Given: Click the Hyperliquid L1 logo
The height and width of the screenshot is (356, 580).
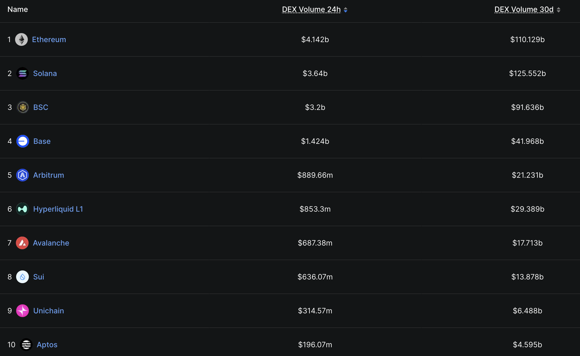Looking at the screenshot, I should tap(22, 209).
